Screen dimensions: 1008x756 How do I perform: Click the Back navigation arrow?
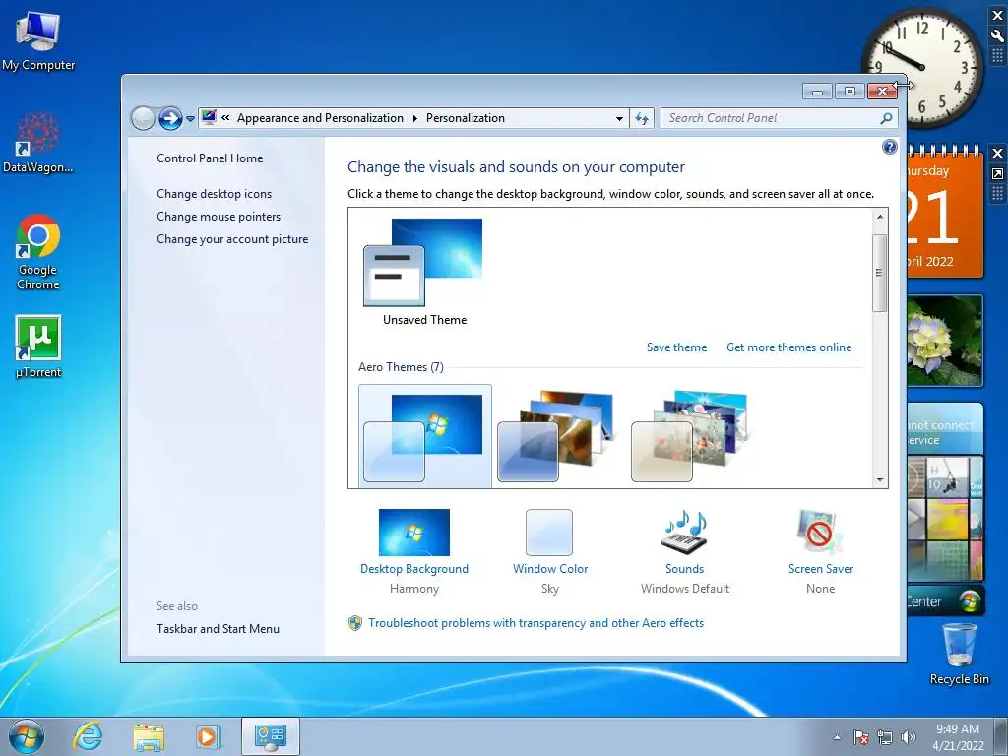(143, 118)
